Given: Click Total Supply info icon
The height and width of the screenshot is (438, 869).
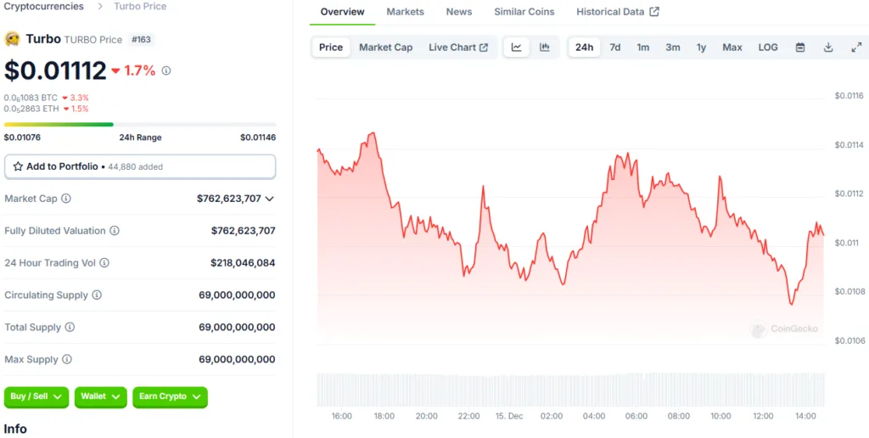Looking at the screenshot, I should pos(70,327).
